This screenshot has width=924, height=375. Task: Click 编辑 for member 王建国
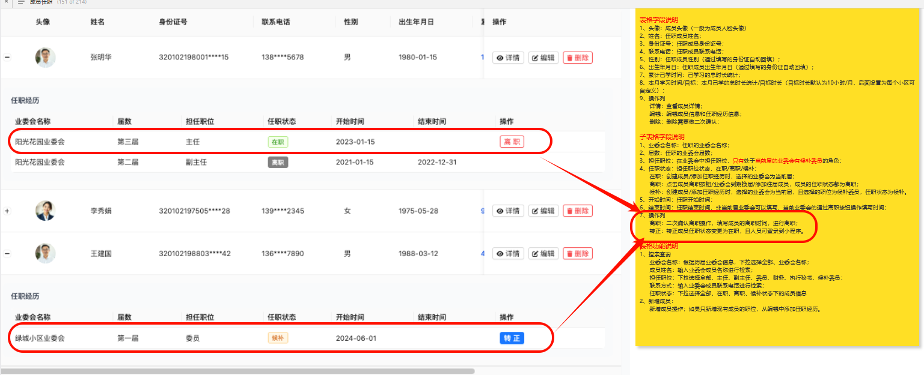[543, 254]
